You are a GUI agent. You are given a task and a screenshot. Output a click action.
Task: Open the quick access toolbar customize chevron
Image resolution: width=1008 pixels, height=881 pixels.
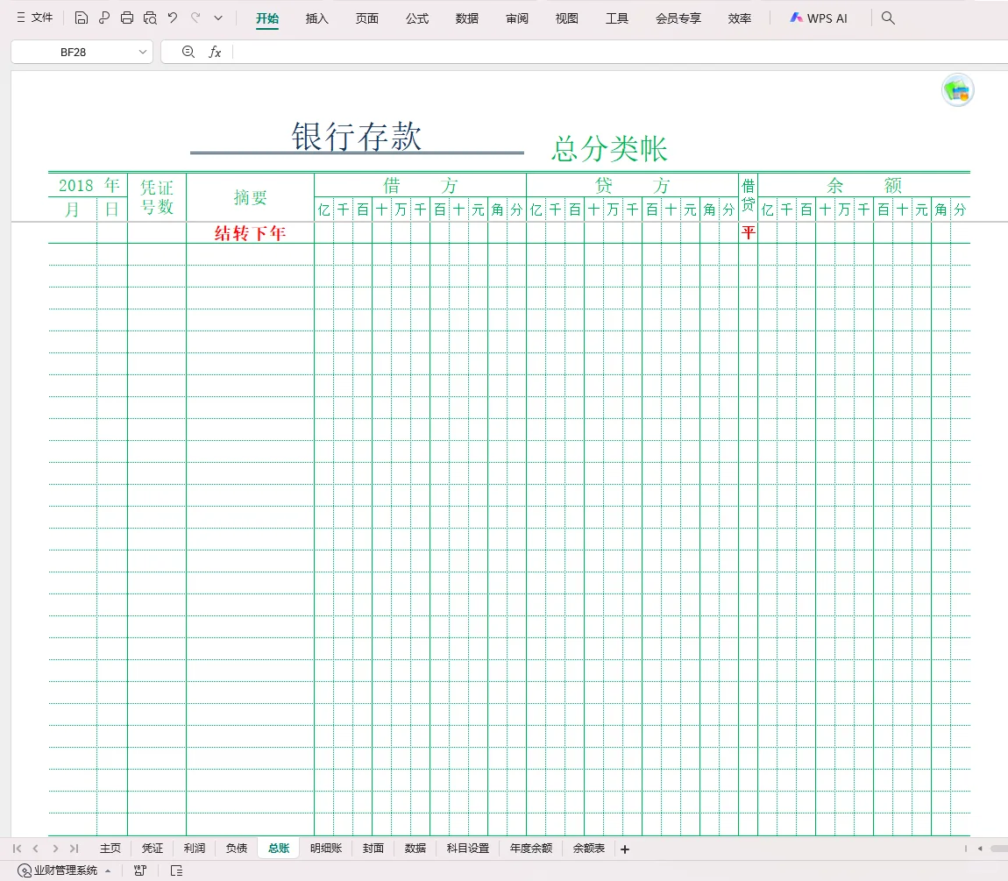pyautogui.click(x=217, y=17)
